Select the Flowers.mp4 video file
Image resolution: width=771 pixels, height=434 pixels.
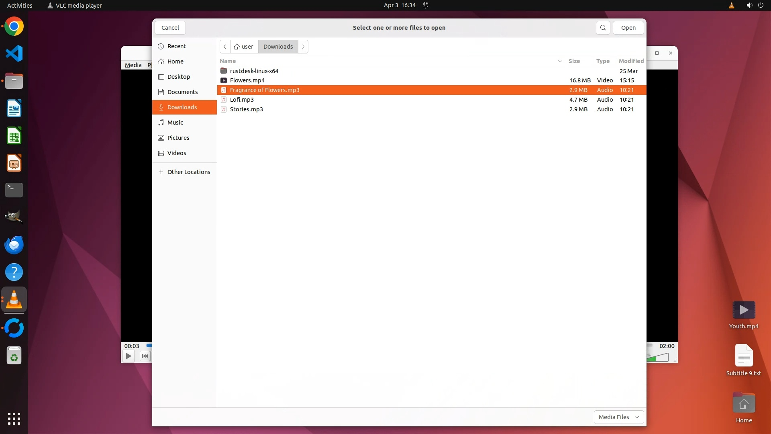tap(247, 80)
